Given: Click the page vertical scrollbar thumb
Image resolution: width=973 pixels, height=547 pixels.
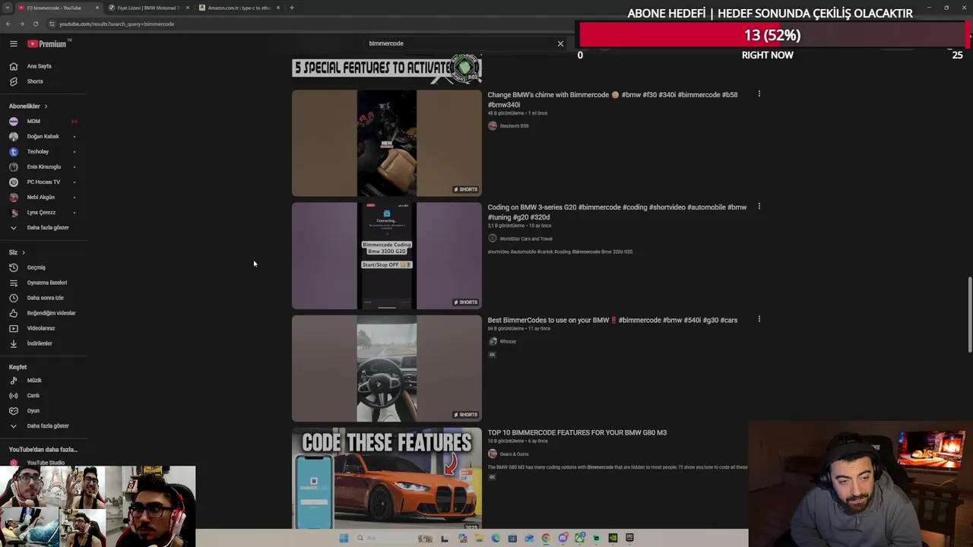Looking at the screenshot, I should [969, 315].
